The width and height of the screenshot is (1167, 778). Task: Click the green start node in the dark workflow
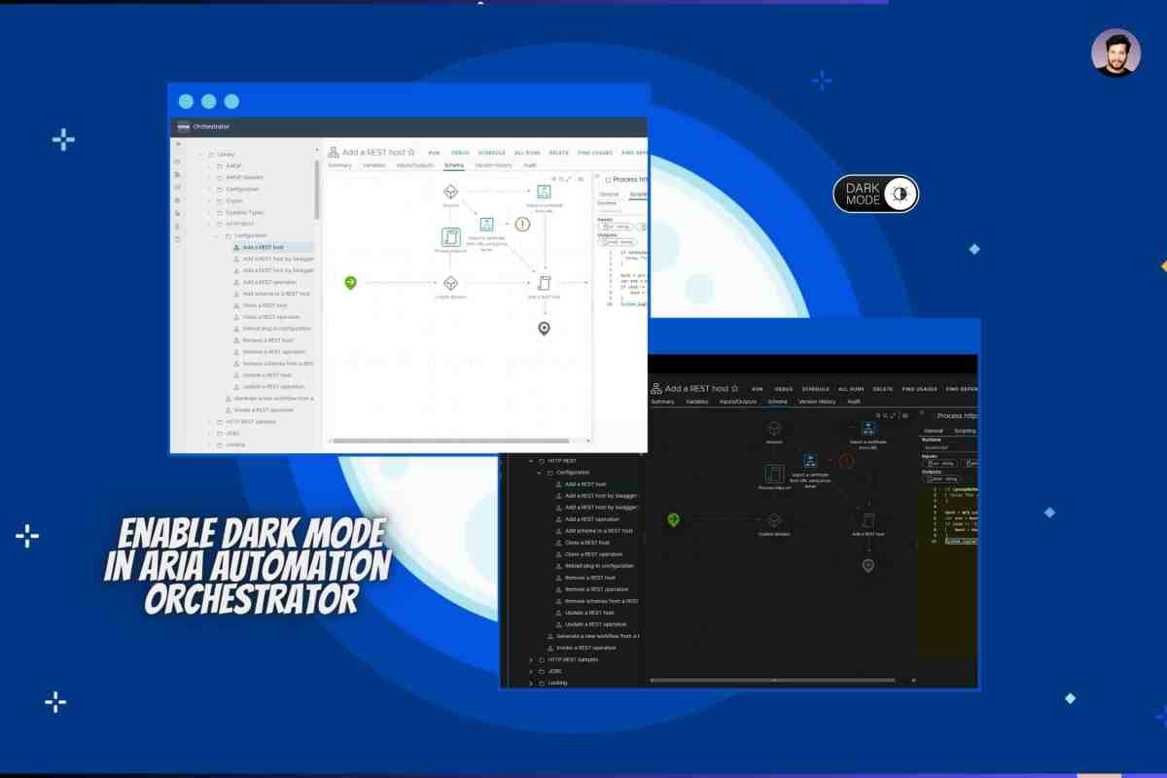pyautogui.click(x=673, y=520)
